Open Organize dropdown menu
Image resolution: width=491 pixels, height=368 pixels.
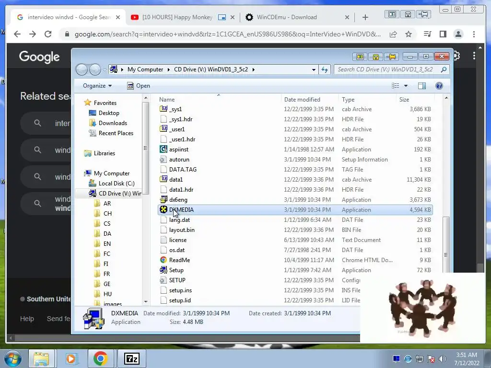click(x=97, y=86)
